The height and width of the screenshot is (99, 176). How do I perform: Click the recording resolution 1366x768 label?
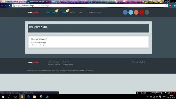(x=143, y=93)
